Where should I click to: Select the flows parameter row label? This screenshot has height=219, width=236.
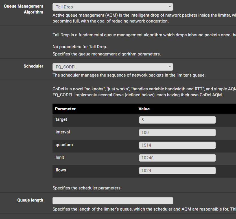pyautogui.click(x=61, y=170)
